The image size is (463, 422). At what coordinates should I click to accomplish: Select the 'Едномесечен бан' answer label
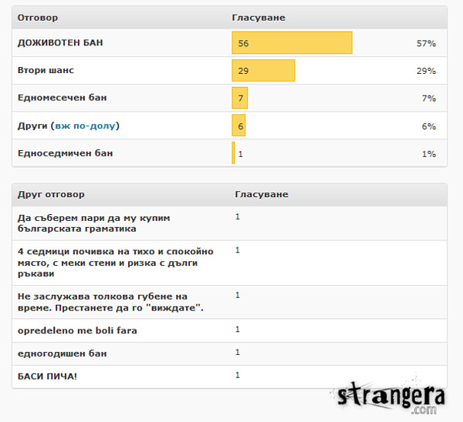pos(63,99)
